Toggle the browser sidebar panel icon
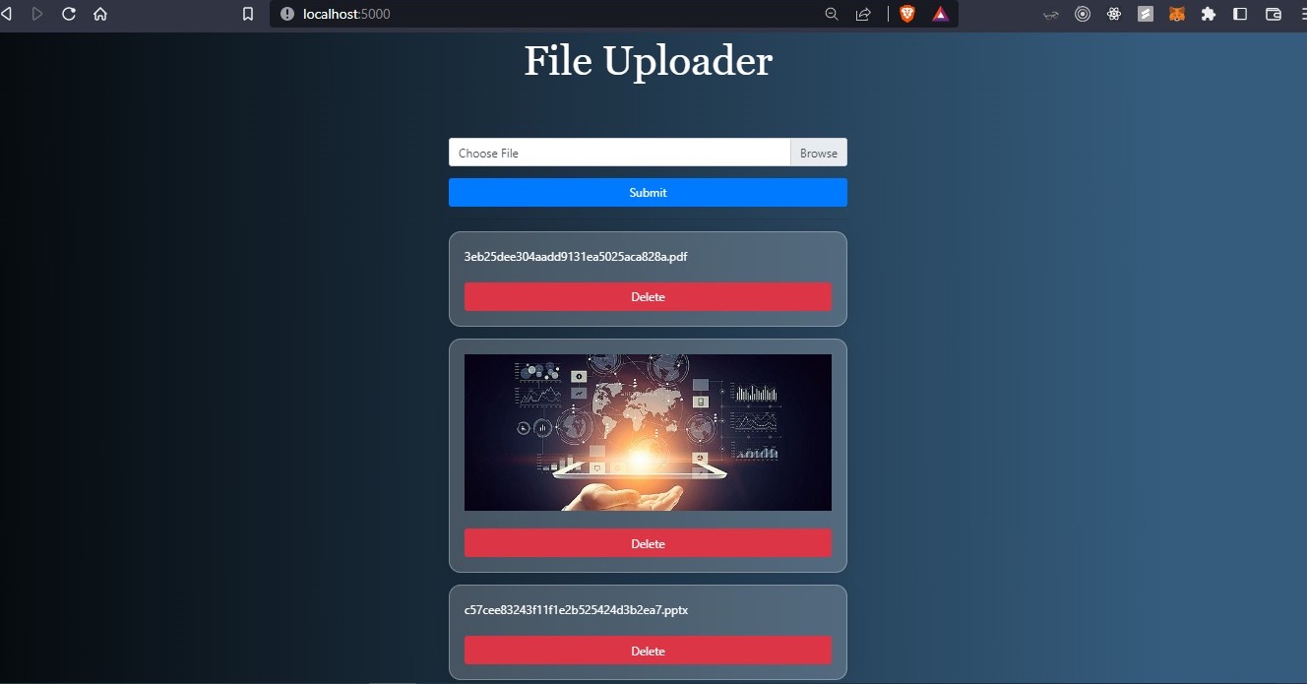The width and height of the screenshot is (1307, 684). pyautogui.click(x=1240, y=14)
